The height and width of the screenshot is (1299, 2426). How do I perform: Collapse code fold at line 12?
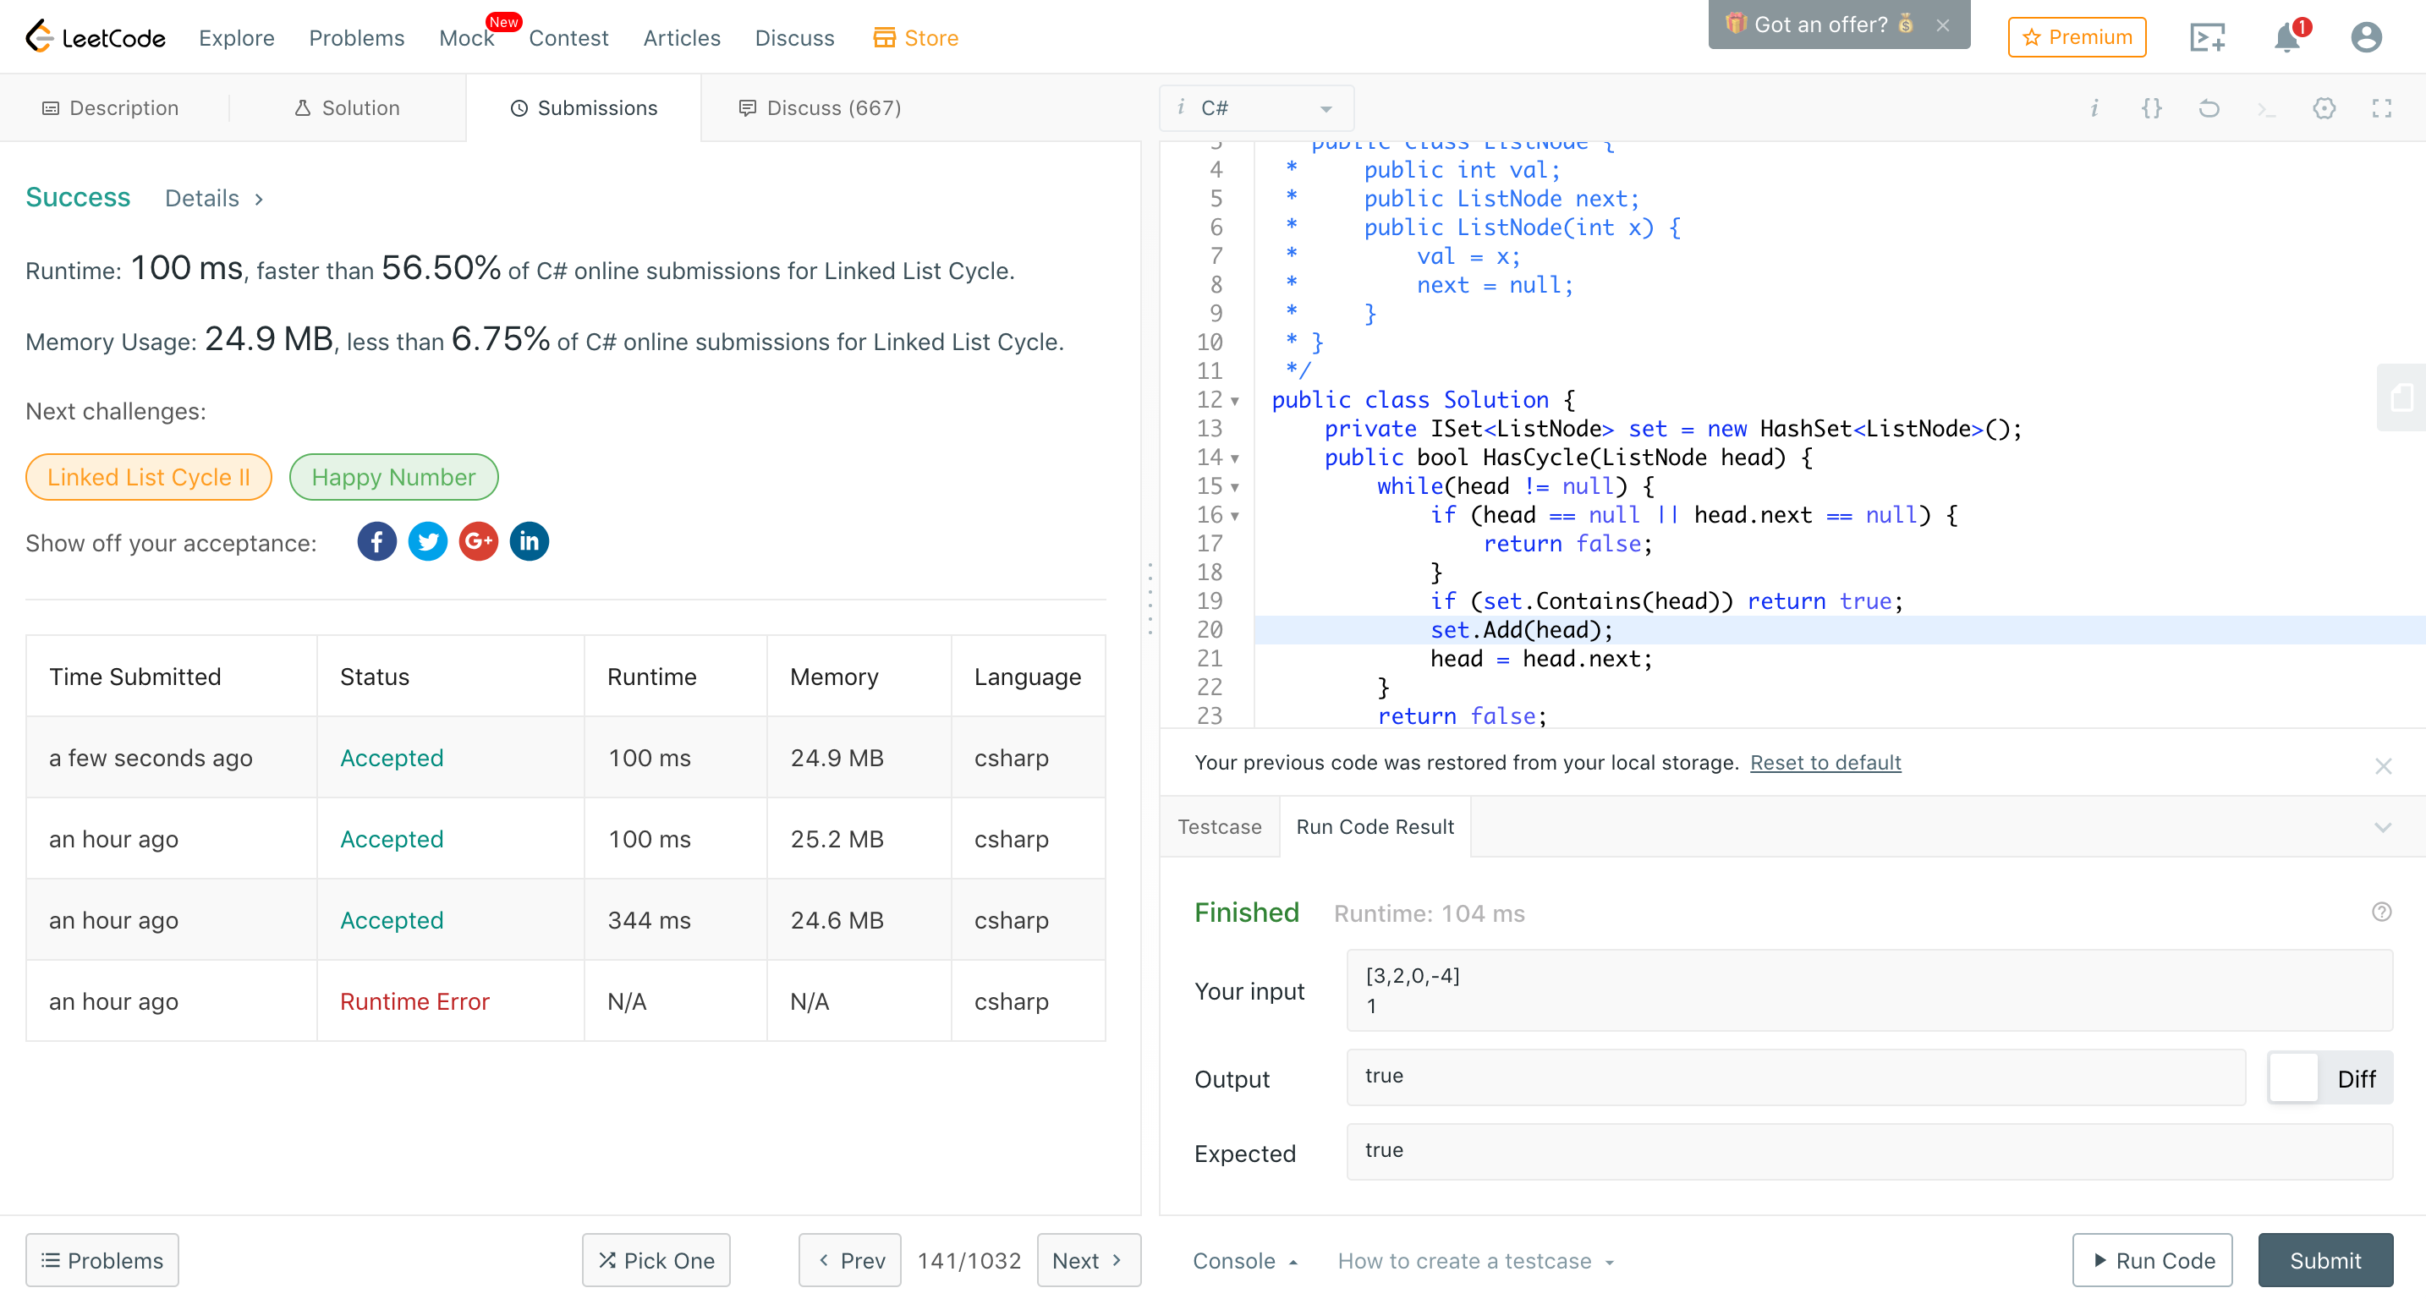click(1233, 401)
